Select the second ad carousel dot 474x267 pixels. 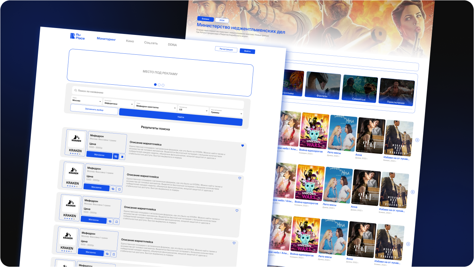click(x=159, y=85)
